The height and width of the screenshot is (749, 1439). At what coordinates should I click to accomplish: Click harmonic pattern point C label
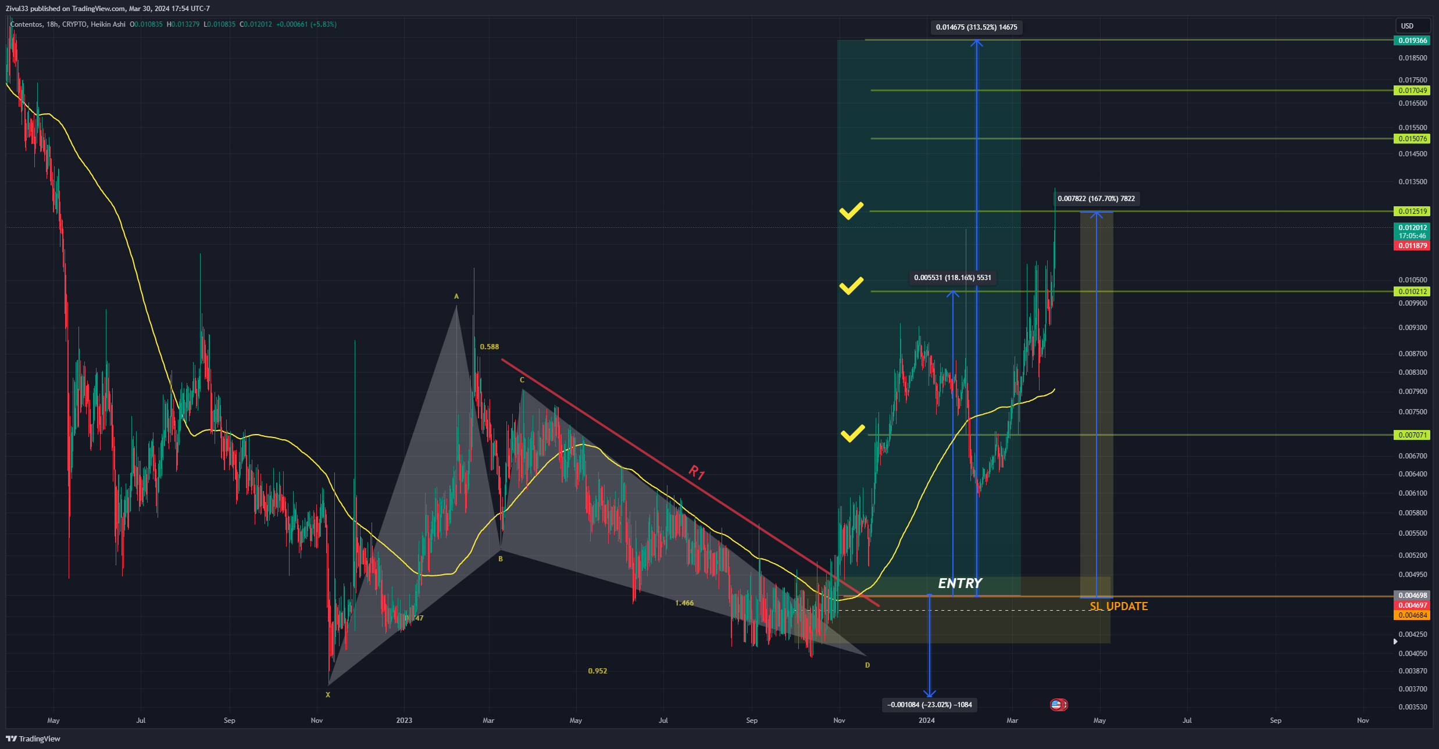[522, 380]
